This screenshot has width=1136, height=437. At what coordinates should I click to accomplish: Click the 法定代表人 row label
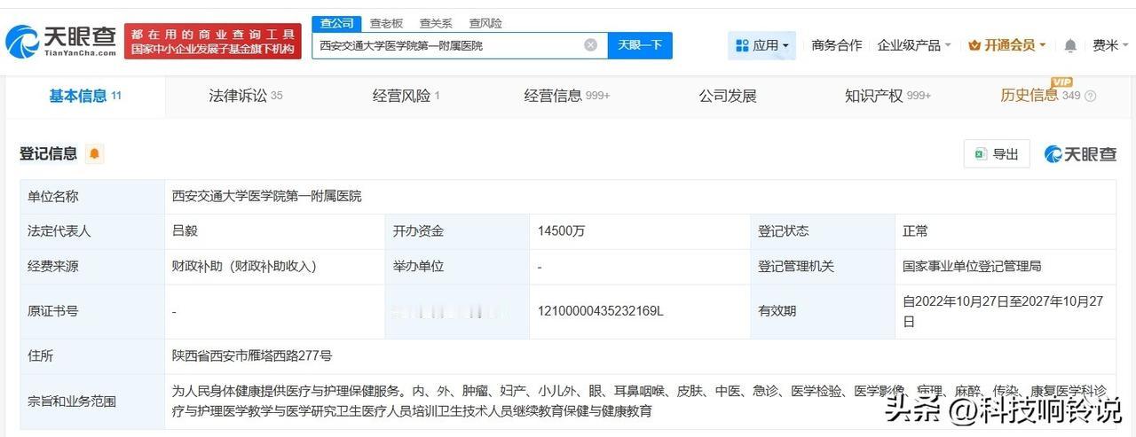coord(59,231)
